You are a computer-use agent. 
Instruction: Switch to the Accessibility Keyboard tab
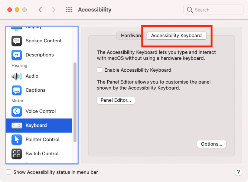point(176,35)
